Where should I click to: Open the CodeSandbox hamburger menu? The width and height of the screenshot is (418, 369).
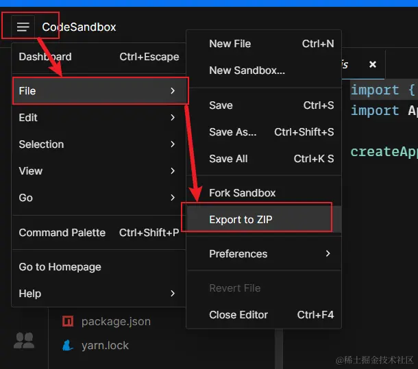pos(23,27)
